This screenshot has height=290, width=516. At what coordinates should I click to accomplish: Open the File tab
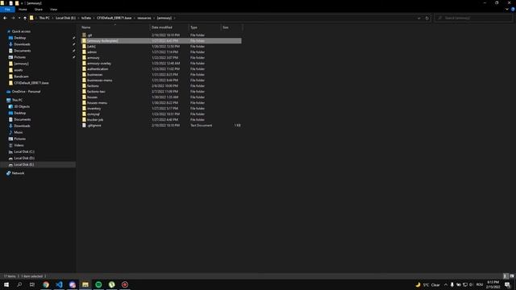(7, 10)
